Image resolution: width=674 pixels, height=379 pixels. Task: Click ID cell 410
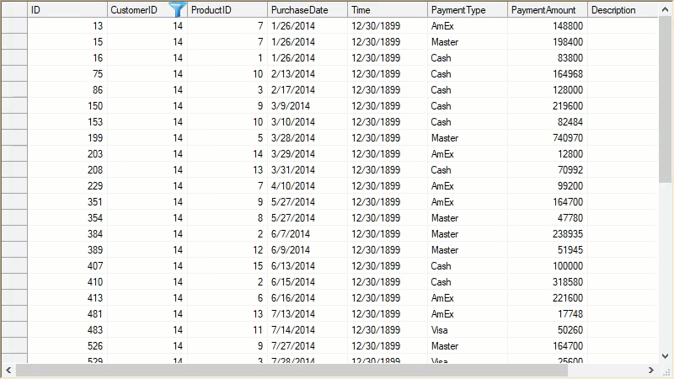[x=67, y=282]
